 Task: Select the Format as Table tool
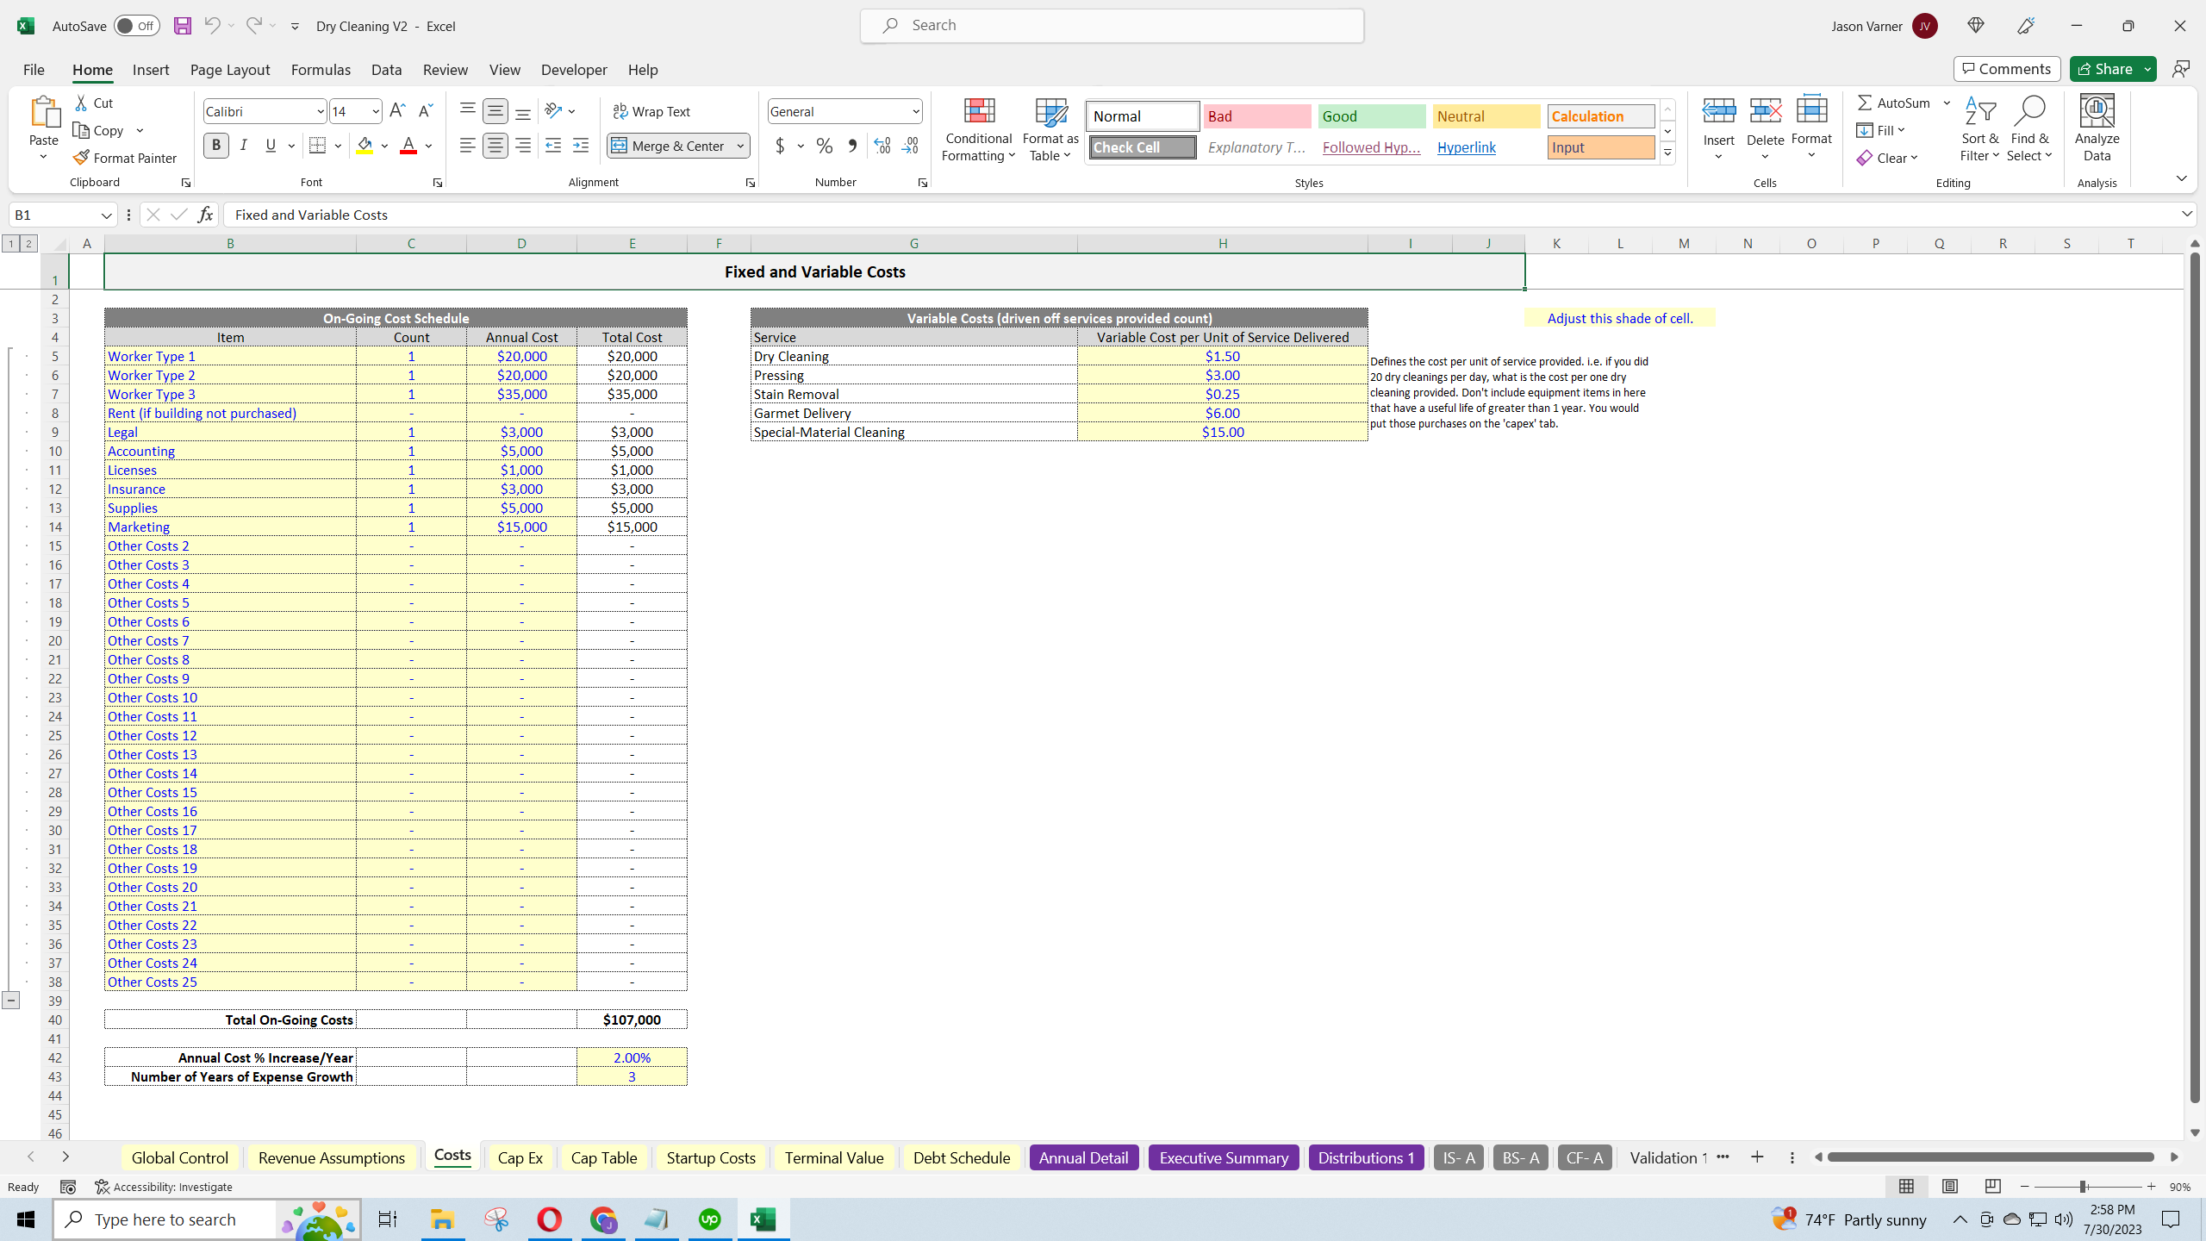pyautogui.click(x=1049, y=129)
